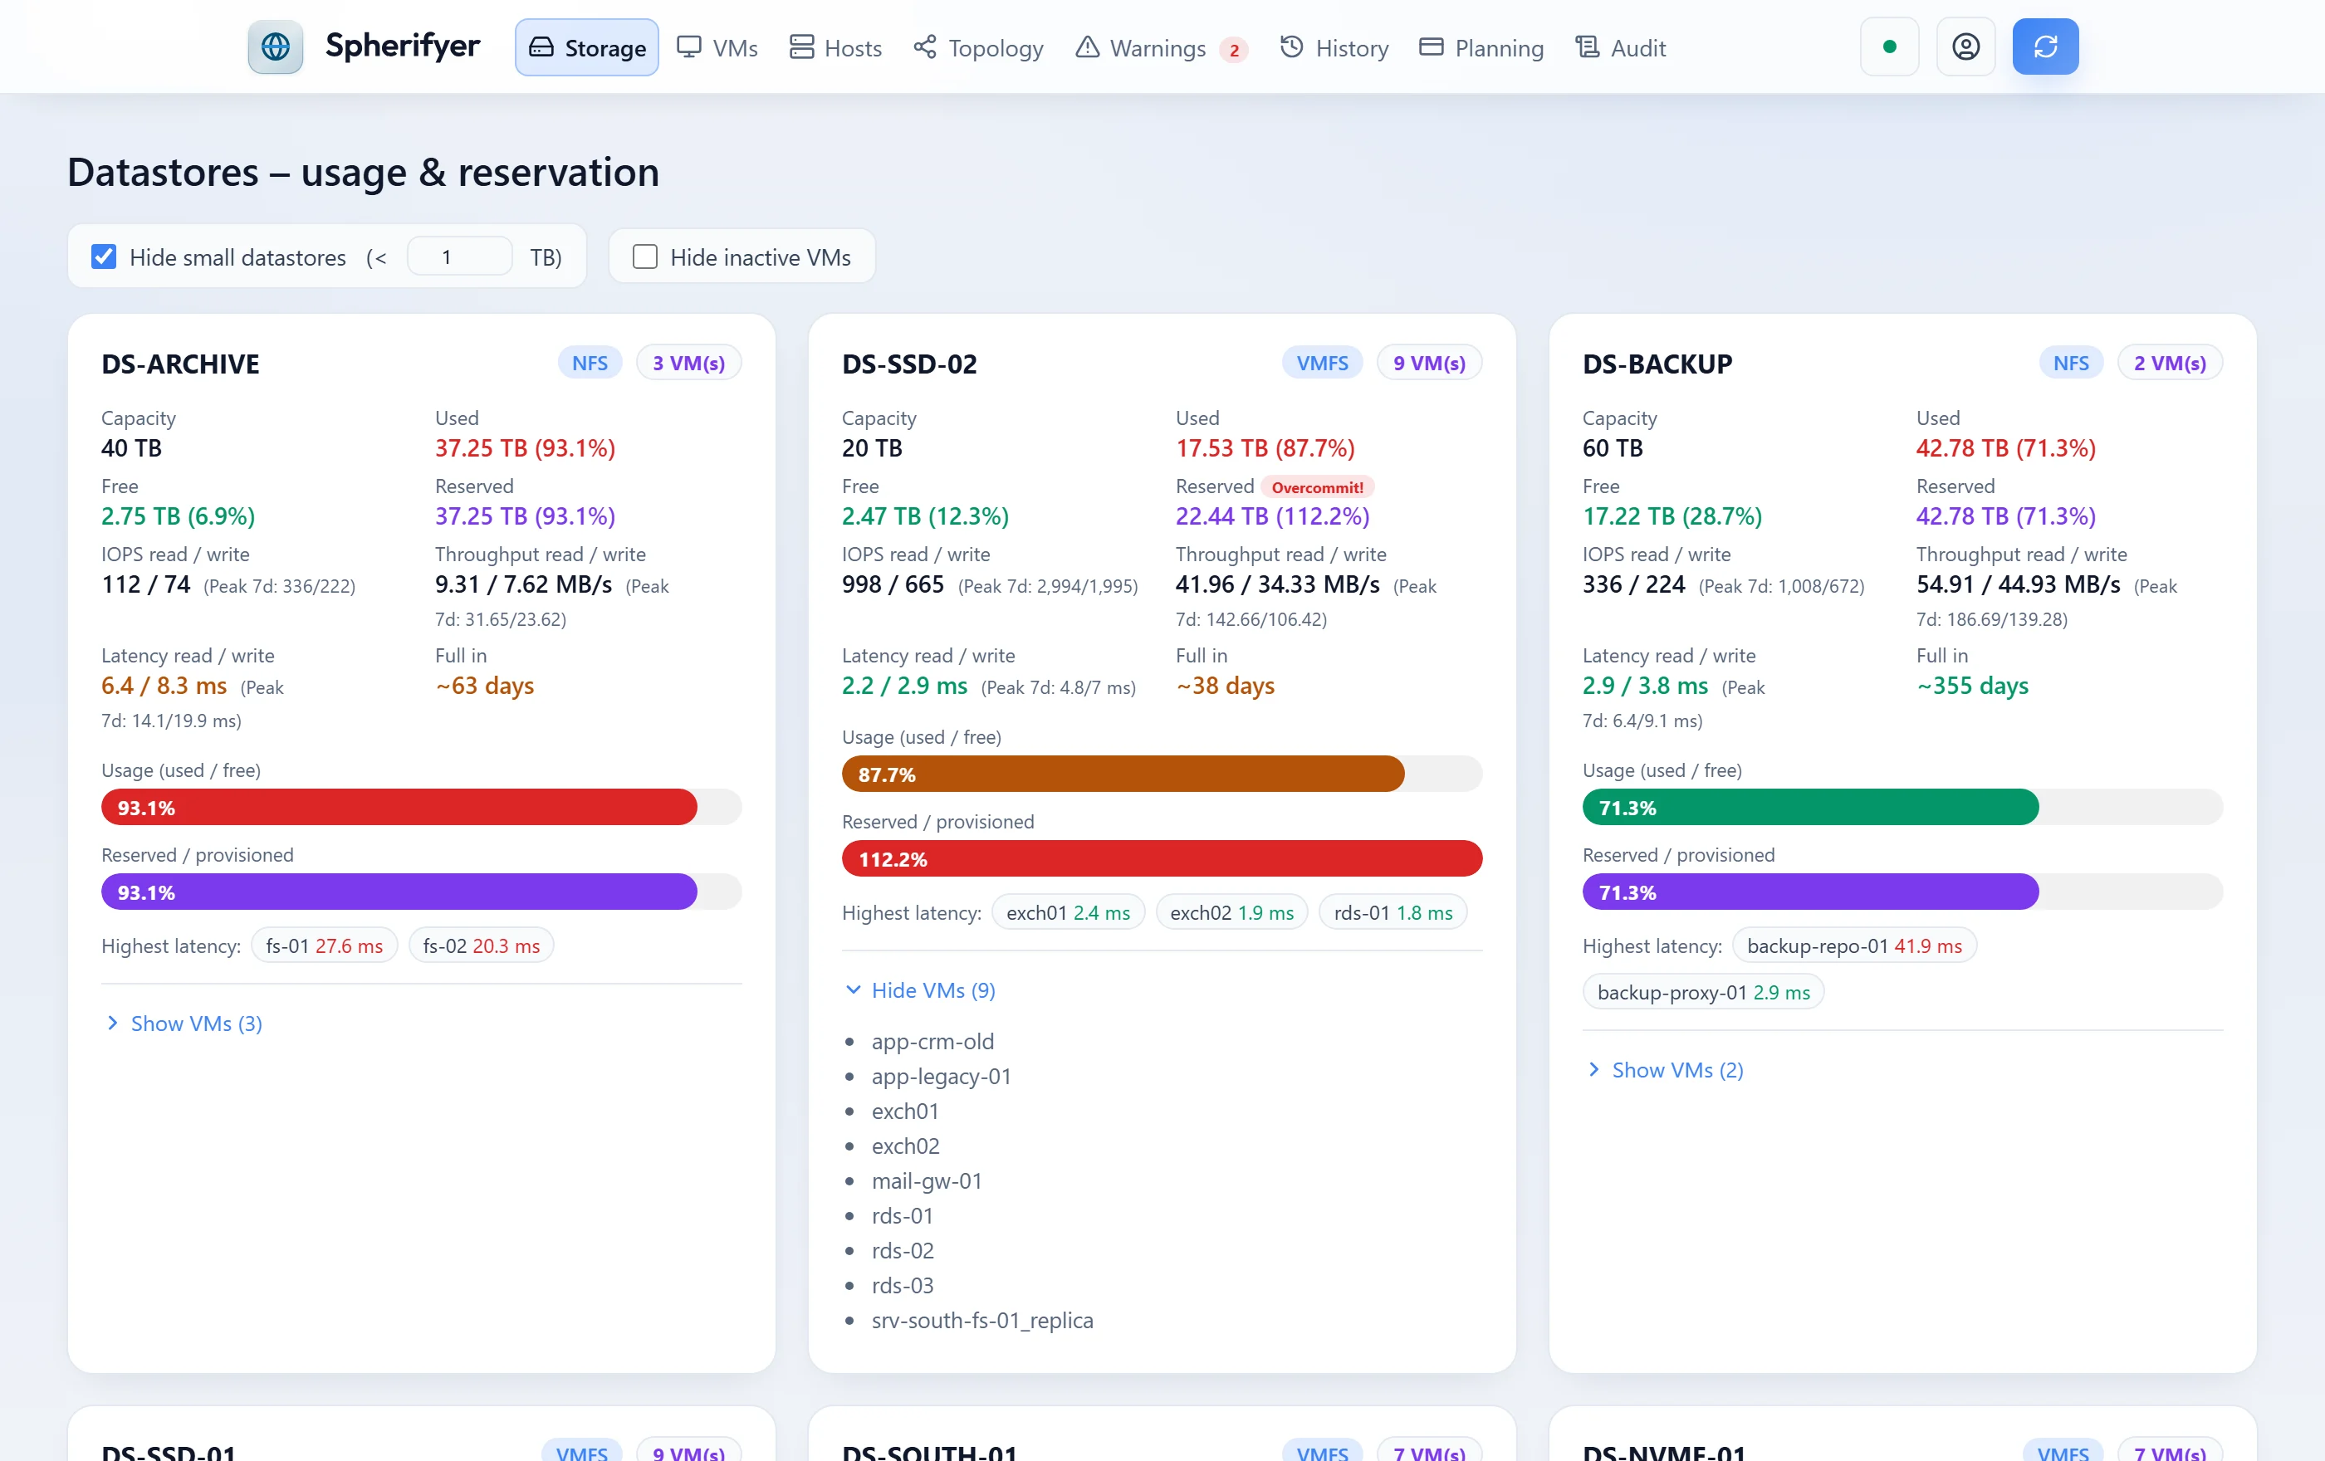The image size is (2325, 1461).
Task: Click the green status indicator dot
Action: [1890, 47]
